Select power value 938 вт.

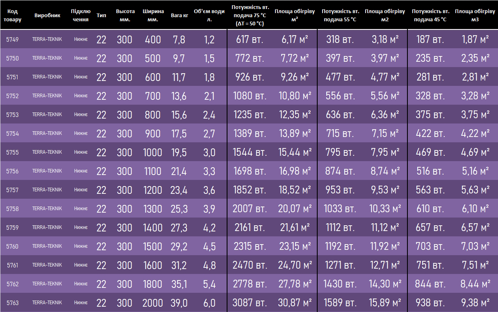point(430,303)
